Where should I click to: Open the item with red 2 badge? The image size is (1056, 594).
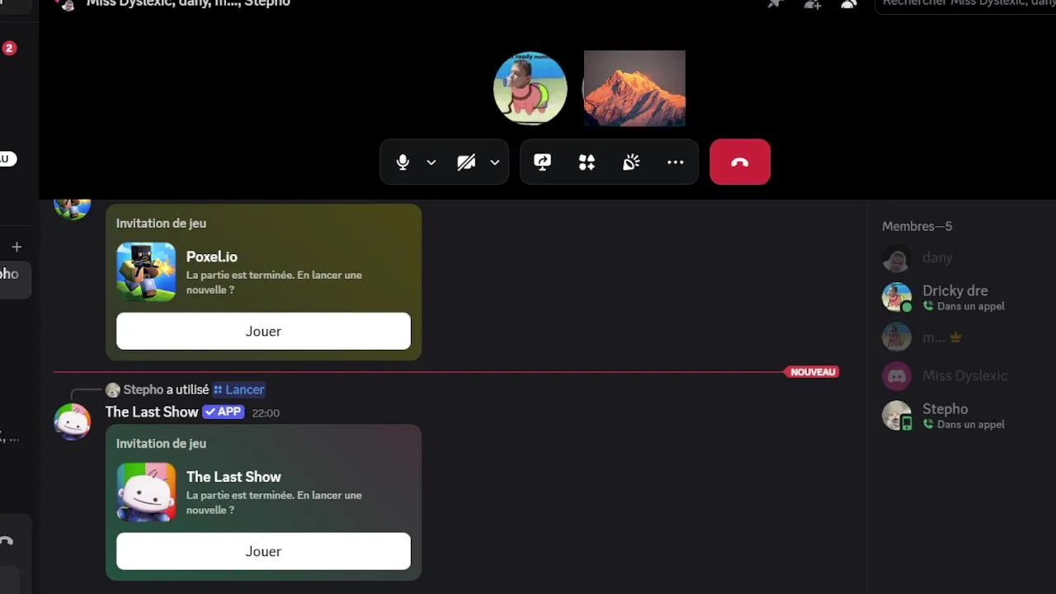point(9,48)
